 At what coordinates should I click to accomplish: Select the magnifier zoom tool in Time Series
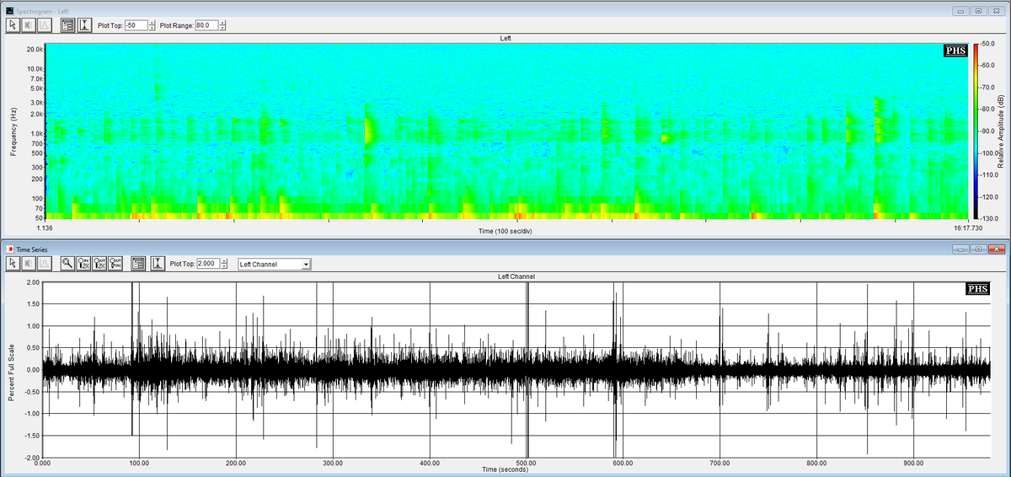(x=68, y=264)
